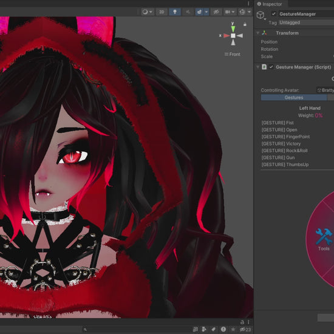
Task: Click the Front view label under gizmo
Action: 233,54
